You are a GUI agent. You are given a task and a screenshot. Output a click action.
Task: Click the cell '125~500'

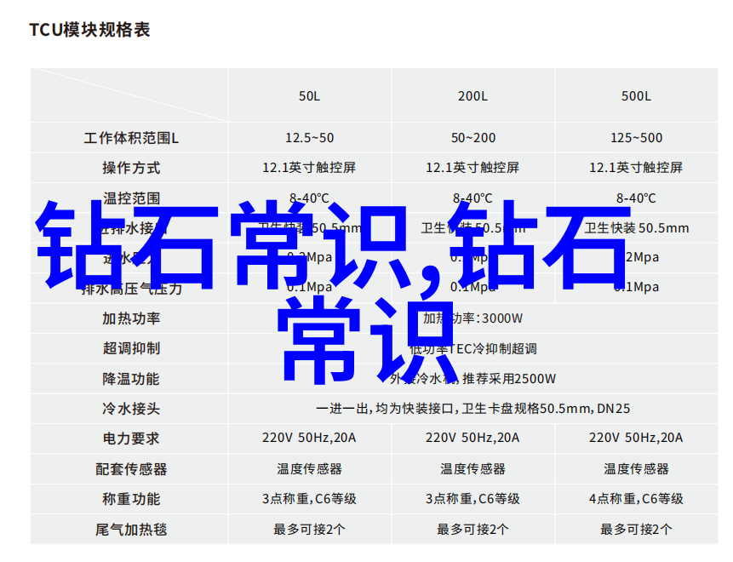(636, 138)
